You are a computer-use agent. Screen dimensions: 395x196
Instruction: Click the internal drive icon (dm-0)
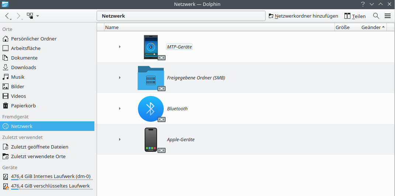click(x=6, y=177)
